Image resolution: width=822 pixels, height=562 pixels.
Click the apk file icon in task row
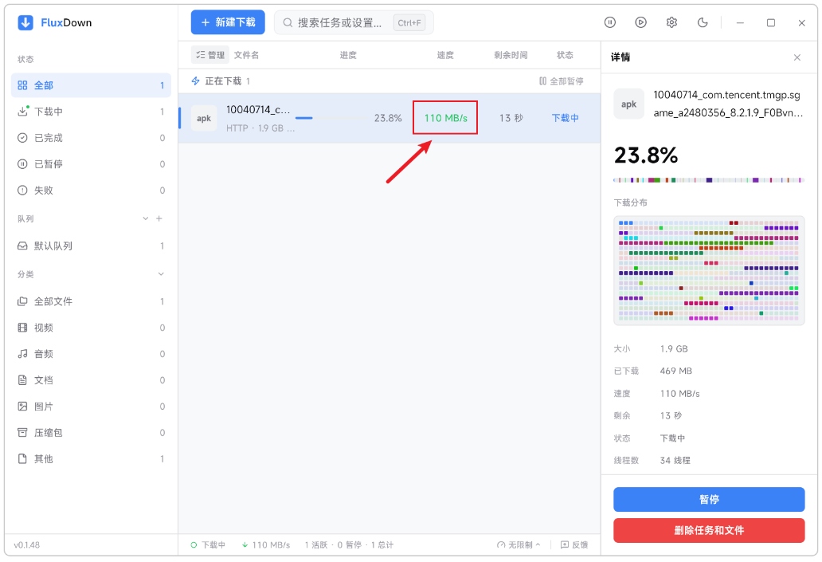point(204,118)
